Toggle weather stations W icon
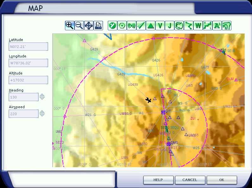Screen dimensions: 252x188 click(x=198, y=26)
